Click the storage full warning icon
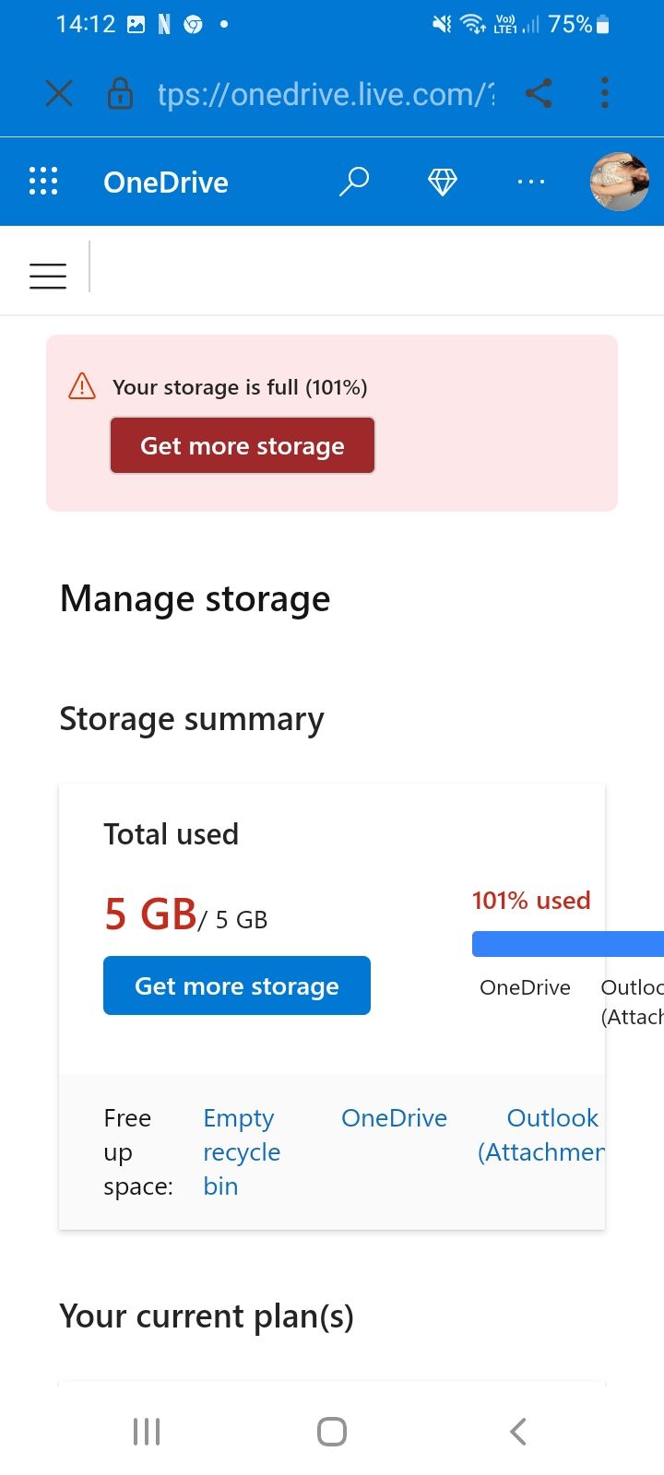The height and width of the screenshot is (1475, 664). pos(81,386)
